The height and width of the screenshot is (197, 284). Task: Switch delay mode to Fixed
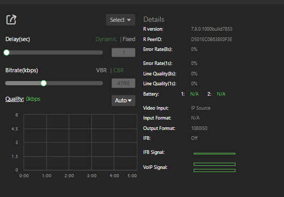click(129, 39)
